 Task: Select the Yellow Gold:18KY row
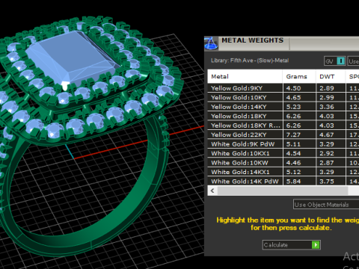[283, 116]
